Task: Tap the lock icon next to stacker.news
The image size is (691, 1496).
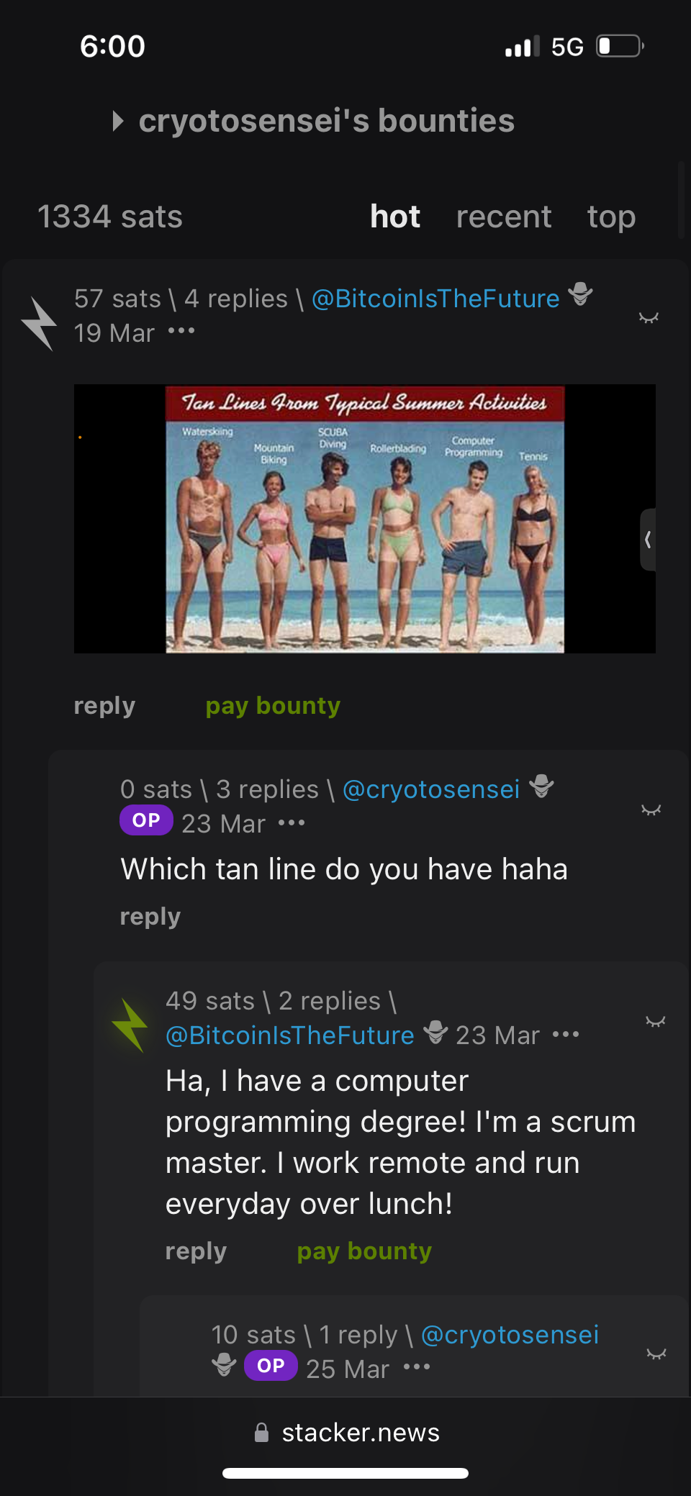Action: [x=262, y=1432]
